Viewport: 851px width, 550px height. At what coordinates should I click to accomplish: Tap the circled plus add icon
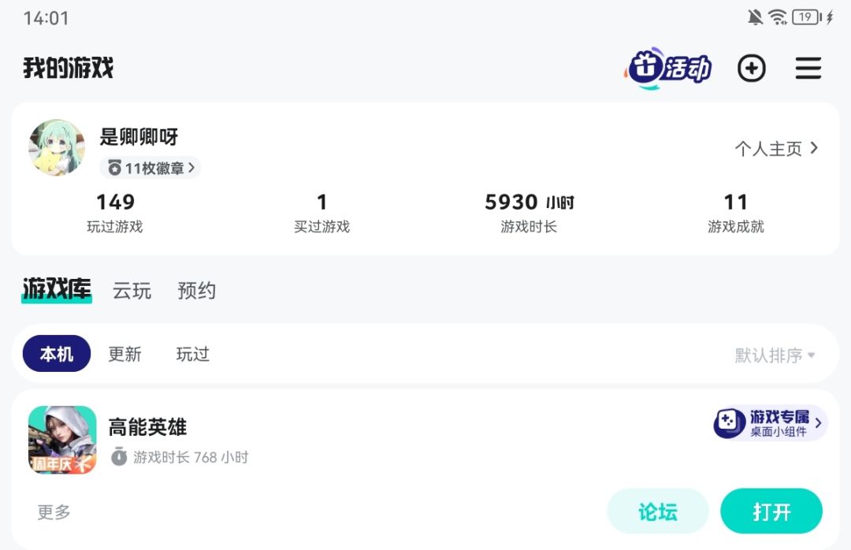(752, 69)
